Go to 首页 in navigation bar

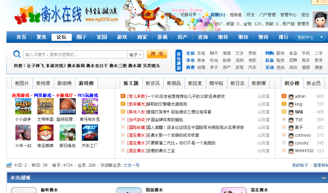(x=21, y=37)
